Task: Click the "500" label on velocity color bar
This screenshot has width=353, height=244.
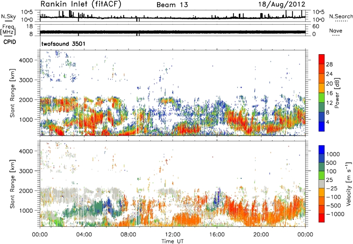Action: (x=331, y=163)
